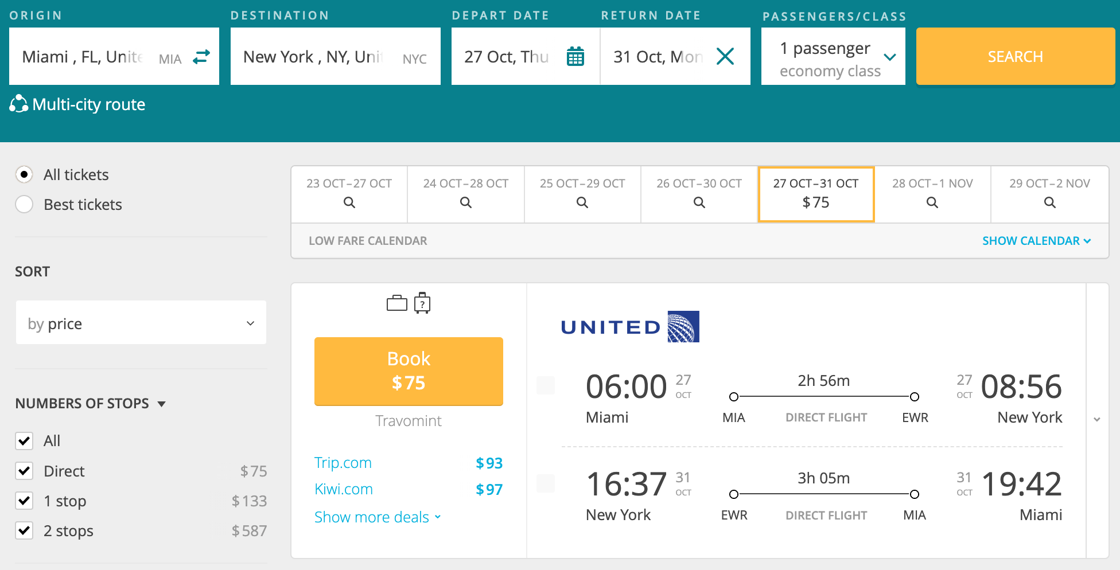This screenshot has height=570, width=1120.
Task: Open the depart date calendar icon
Action: [x=575, y=57]
